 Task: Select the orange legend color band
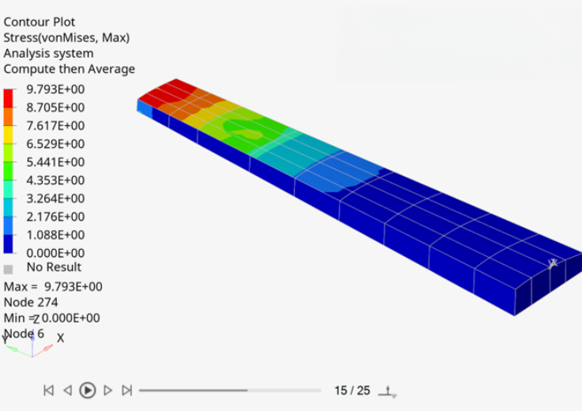pos(8,116)
